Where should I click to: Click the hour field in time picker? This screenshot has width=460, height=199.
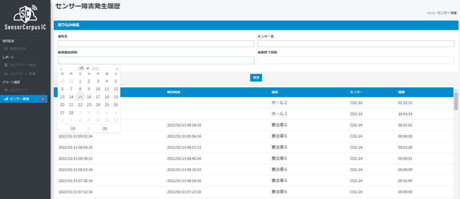[x=73, y=129]
